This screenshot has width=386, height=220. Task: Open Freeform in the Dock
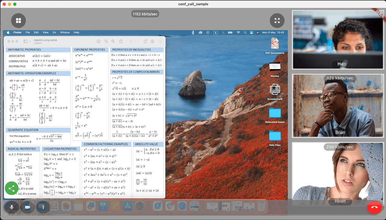(x=90, y=206)
